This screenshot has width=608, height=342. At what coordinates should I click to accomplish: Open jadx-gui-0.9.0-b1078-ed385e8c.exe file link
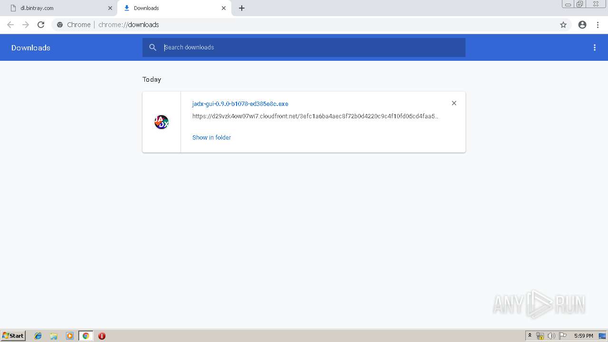pyautogui.click(x=240, y=104)
